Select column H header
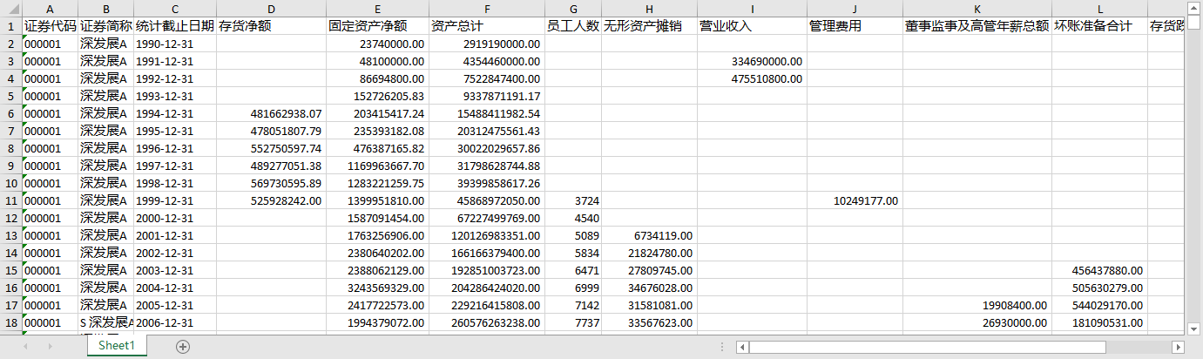Screen dimensions: 1203x359 click(649, 9)
